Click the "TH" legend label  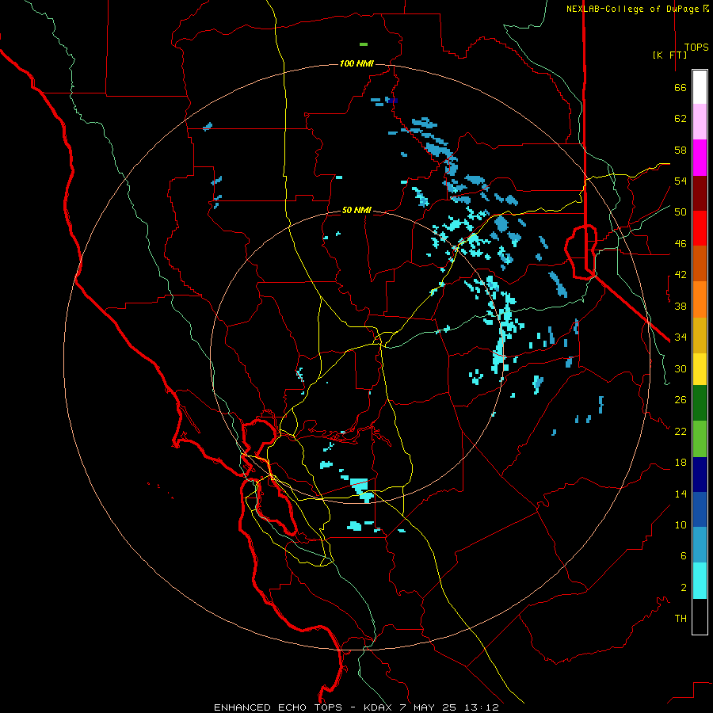point(681,619)
